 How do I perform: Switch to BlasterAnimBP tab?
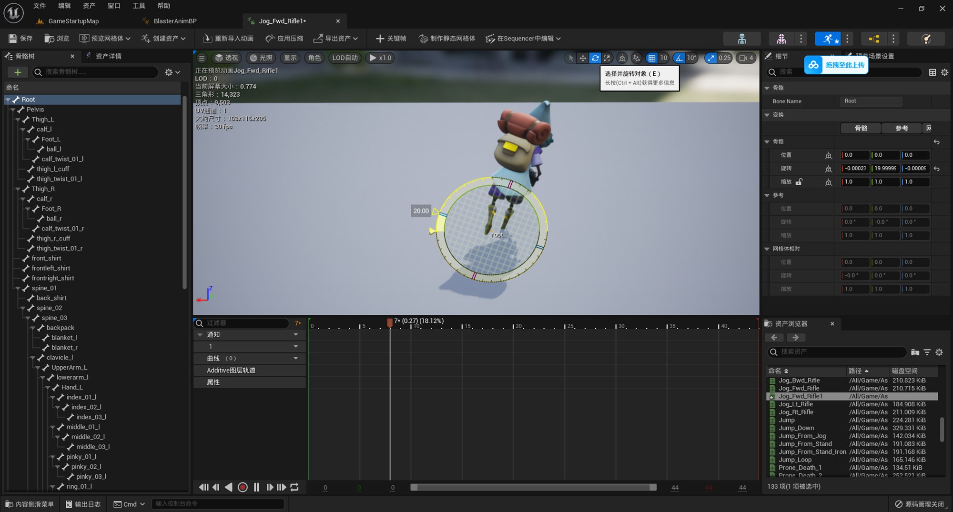point(174,21)
